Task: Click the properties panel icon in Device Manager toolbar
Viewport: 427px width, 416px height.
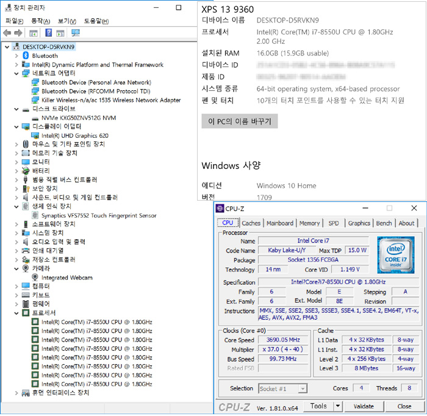Action: [x=33, y=33]
